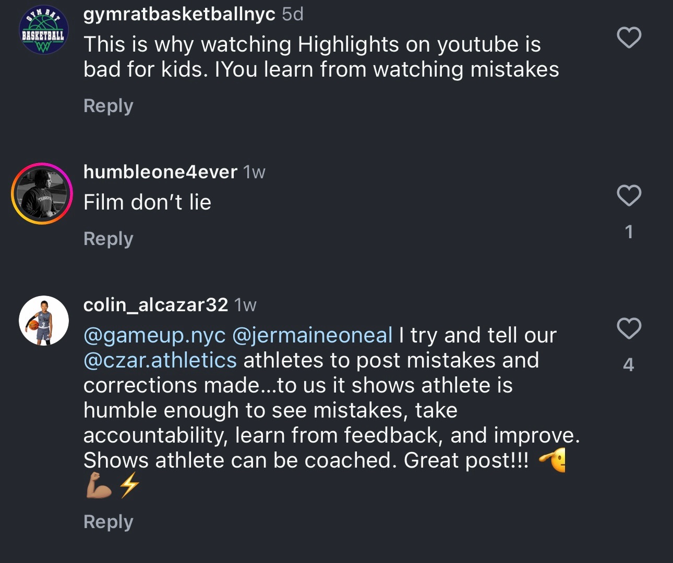673x563 pixels.
Task: Open the humbleone4ever username link
Action: click(160, 172)
